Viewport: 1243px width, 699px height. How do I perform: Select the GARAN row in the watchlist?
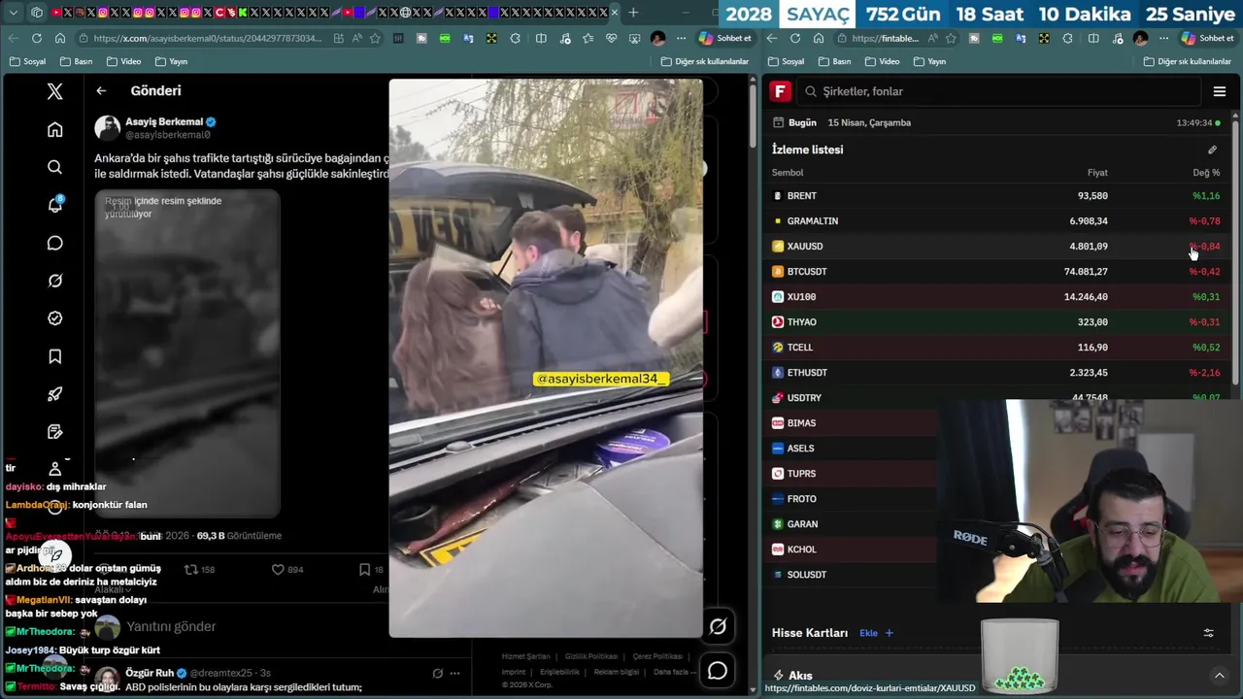tap(852, 523)
